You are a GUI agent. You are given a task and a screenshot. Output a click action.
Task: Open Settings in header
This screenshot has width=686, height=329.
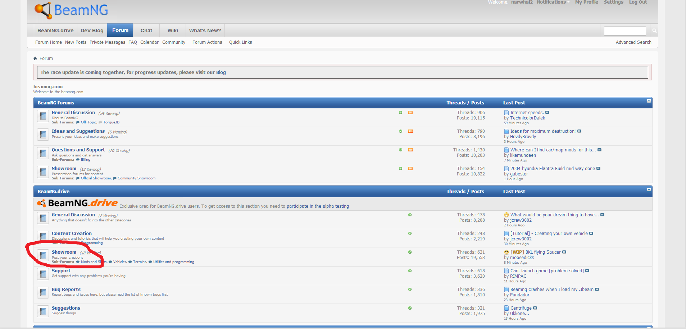[x=613, y=2]
